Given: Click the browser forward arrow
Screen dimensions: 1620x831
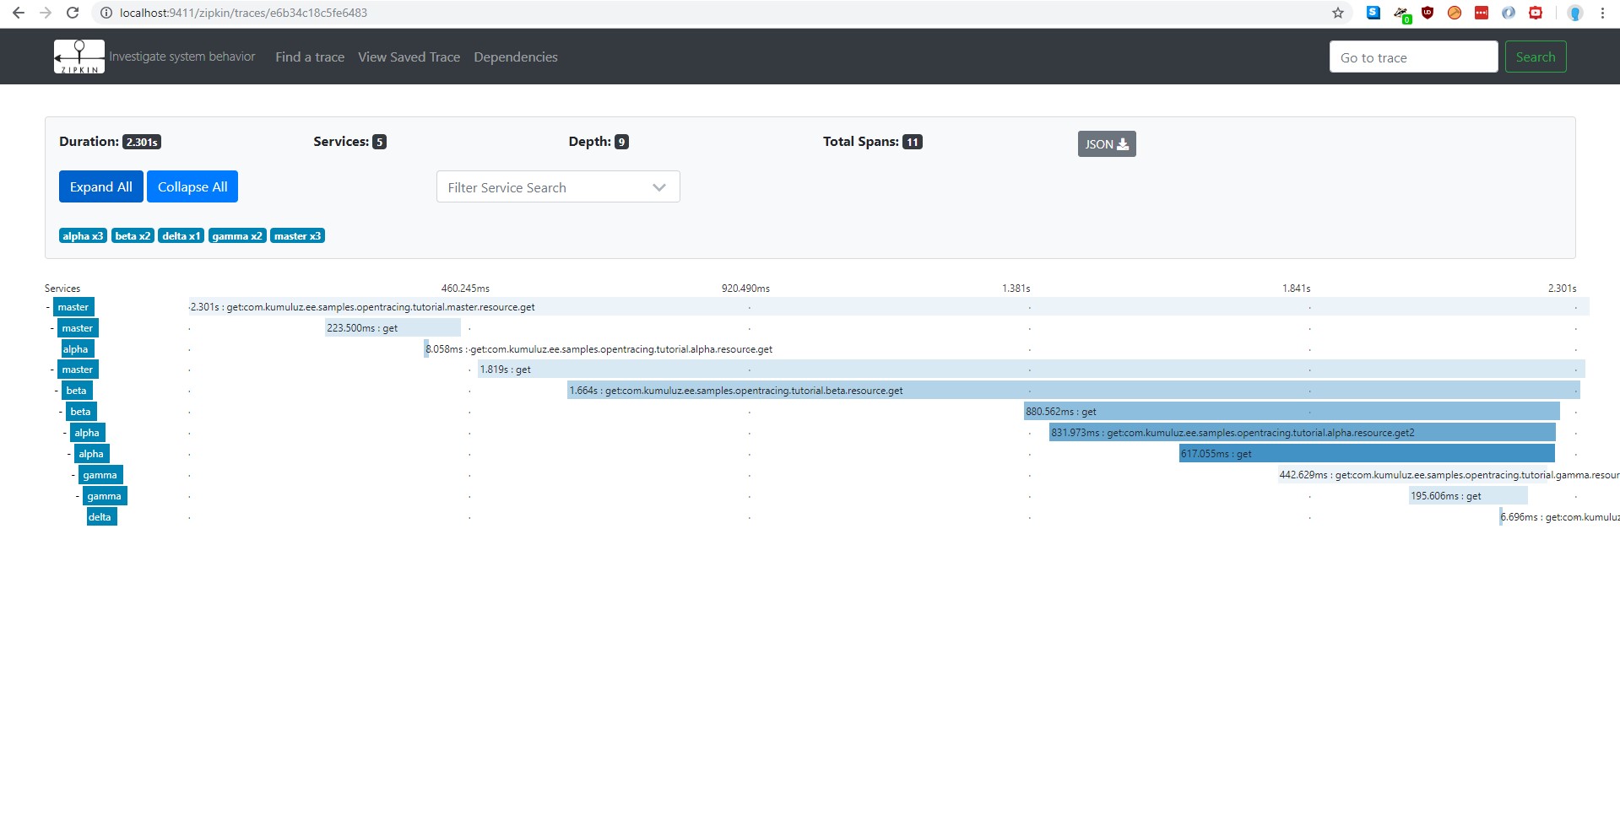Looking at the screenshot, I should click(46, 13).
